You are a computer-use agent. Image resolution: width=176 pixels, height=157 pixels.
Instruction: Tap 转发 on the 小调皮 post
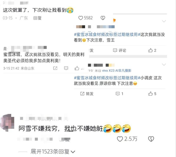[87, 94]
